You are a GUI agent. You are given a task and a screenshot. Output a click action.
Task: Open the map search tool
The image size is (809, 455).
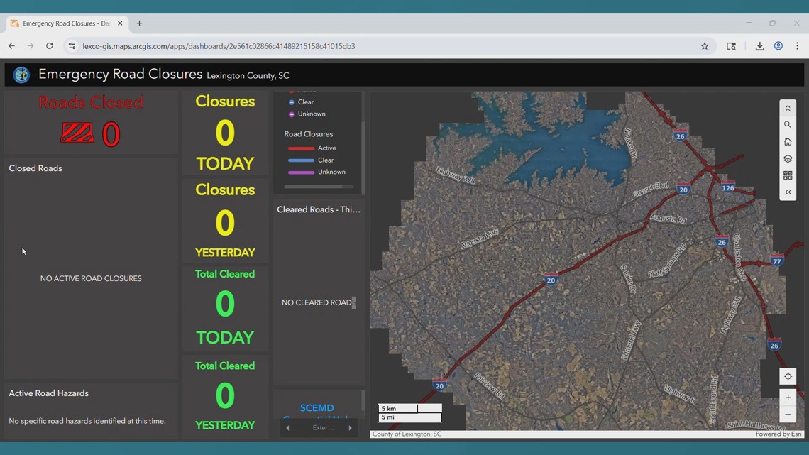tap(788, 125)
